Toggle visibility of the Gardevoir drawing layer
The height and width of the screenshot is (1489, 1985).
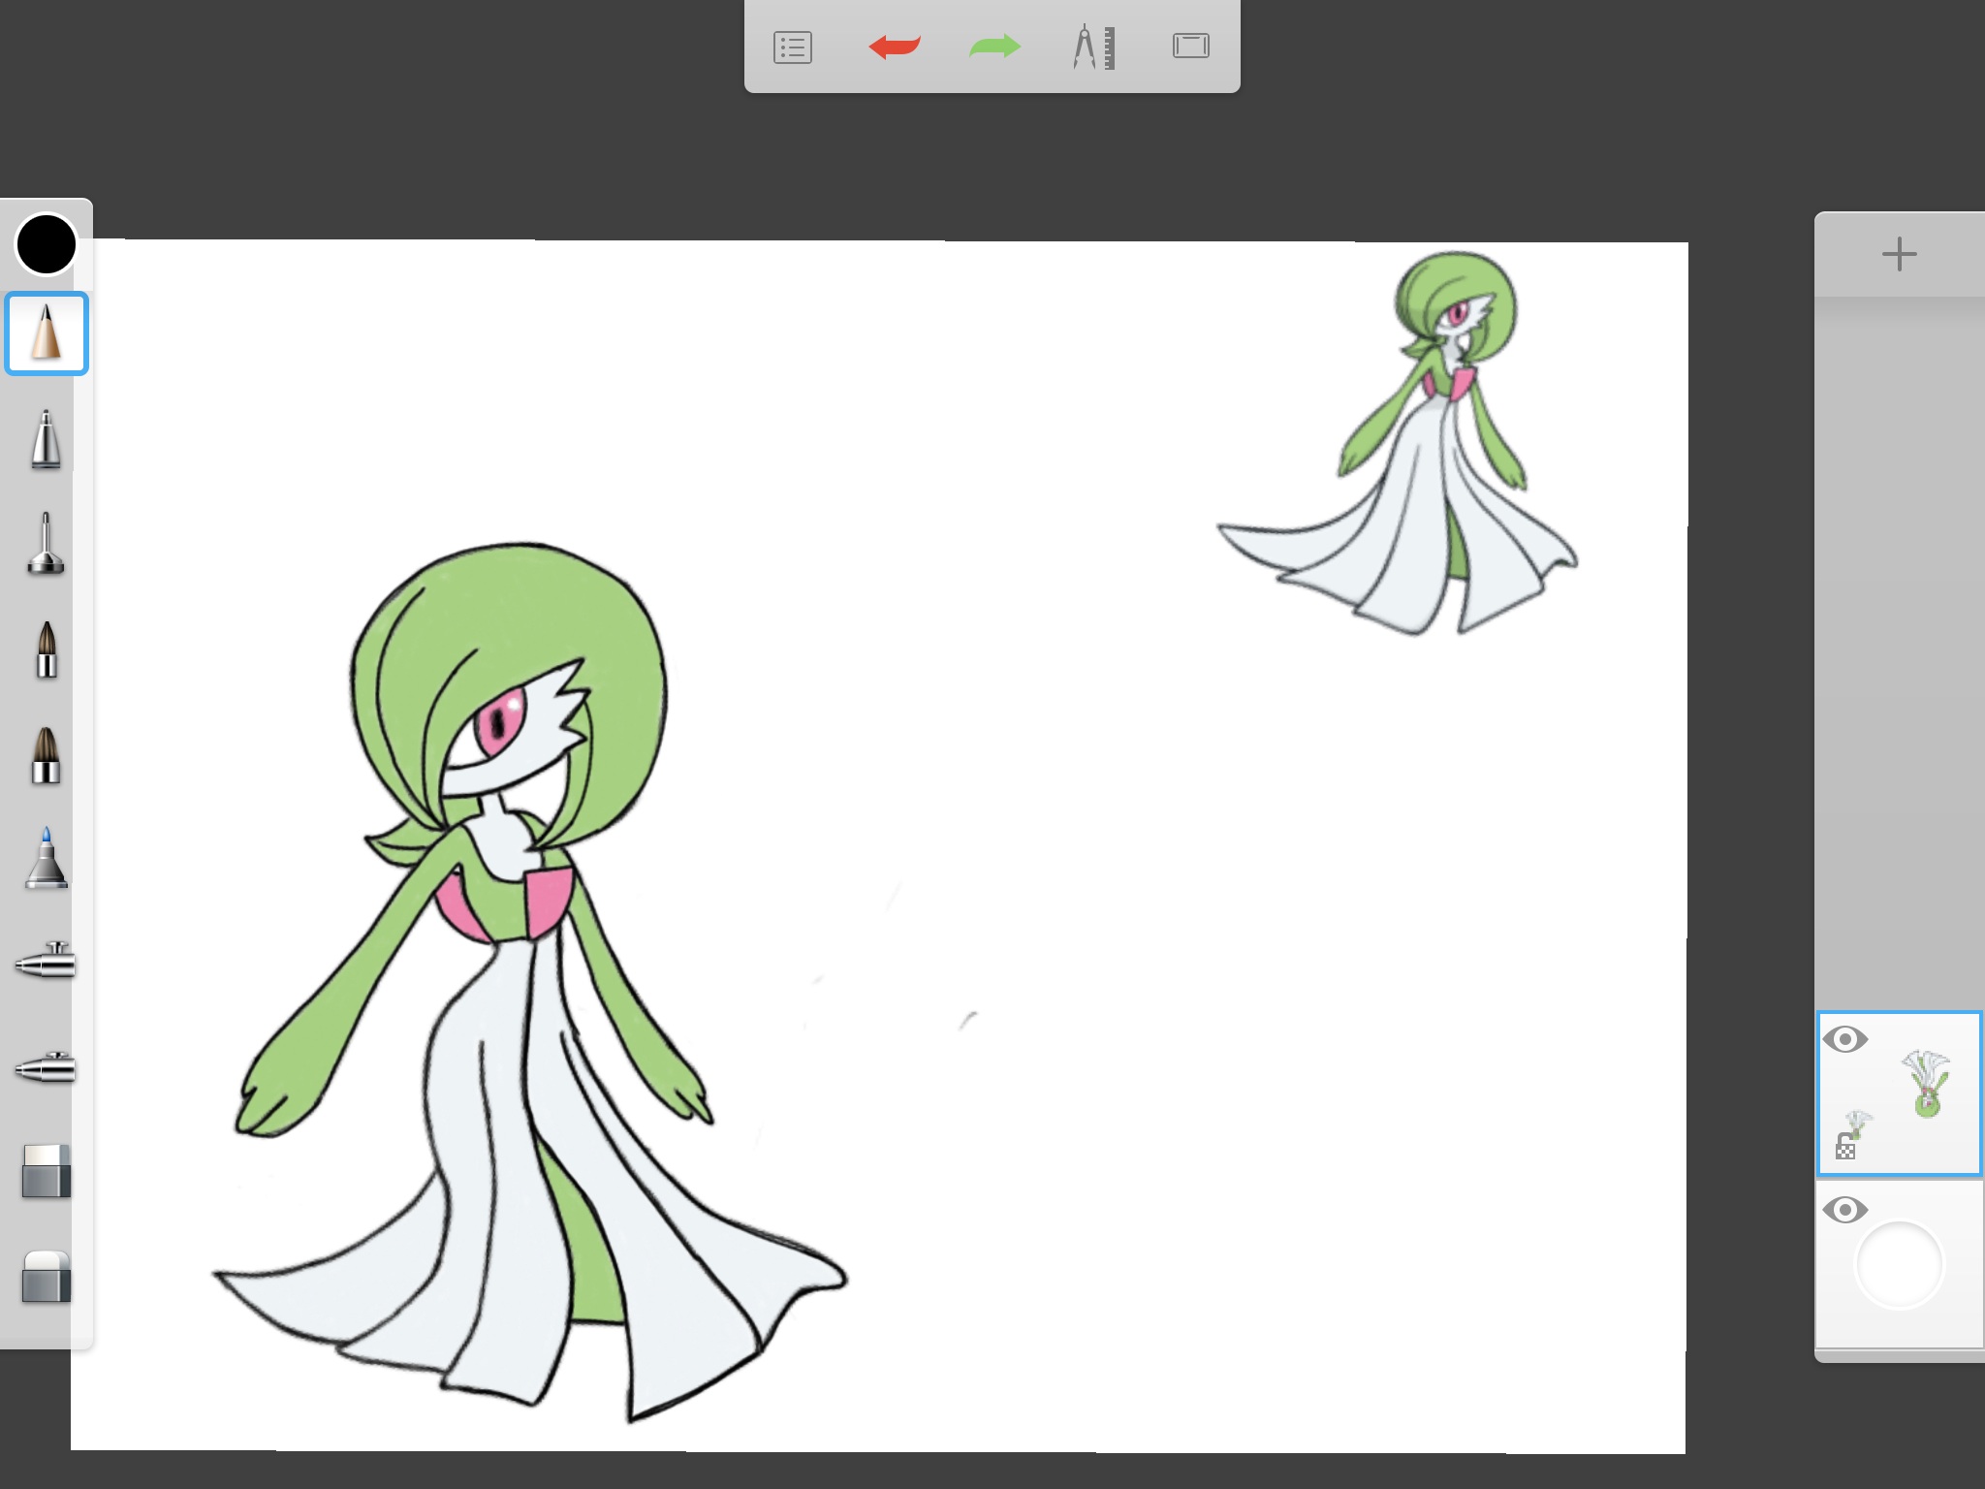click(x=1845, y=1039)
